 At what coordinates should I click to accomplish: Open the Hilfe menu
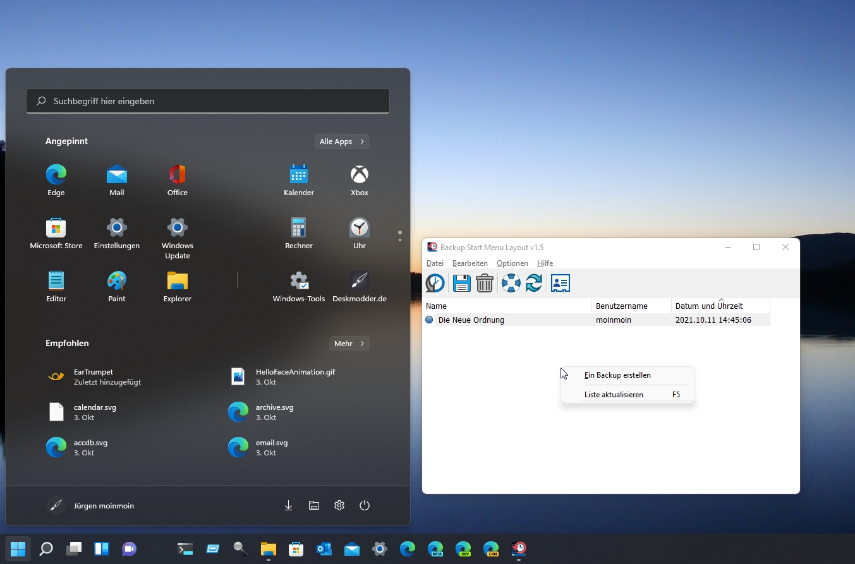coord(545,263)
